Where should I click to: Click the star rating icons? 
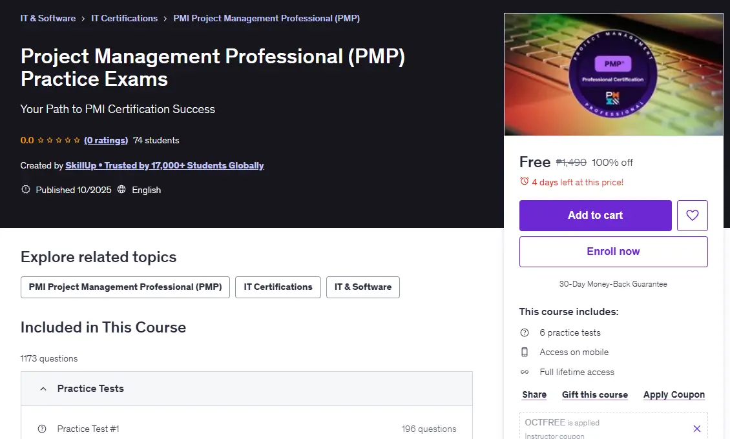coord(59,140)
